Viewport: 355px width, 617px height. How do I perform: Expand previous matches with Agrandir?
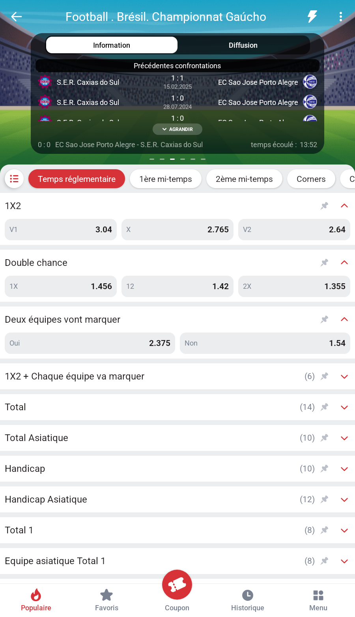point(177,129)
